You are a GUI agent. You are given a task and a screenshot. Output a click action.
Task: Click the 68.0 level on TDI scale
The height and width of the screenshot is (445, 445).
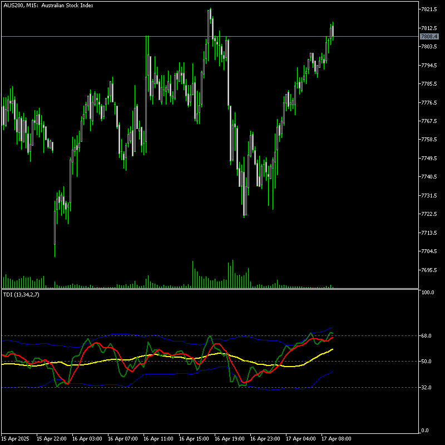pyautogui.click(x=427, y=336)
